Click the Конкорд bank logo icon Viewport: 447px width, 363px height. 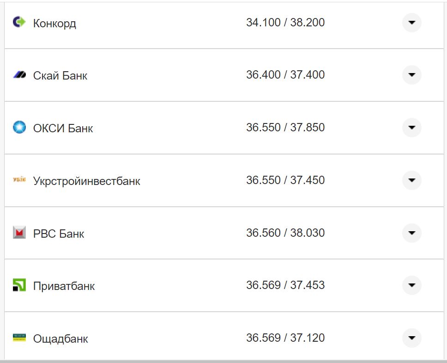point(19,22)
